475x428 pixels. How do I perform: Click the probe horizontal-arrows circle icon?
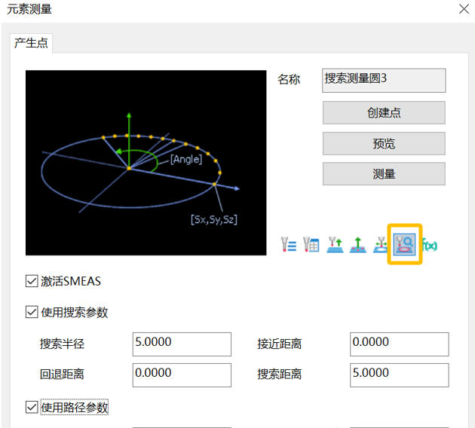[381, 244]
